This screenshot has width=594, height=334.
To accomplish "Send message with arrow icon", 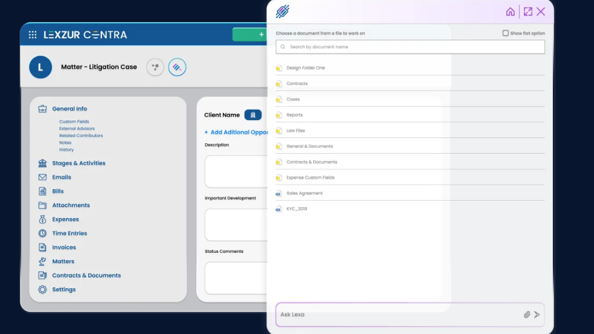I will tap(537, 315).
